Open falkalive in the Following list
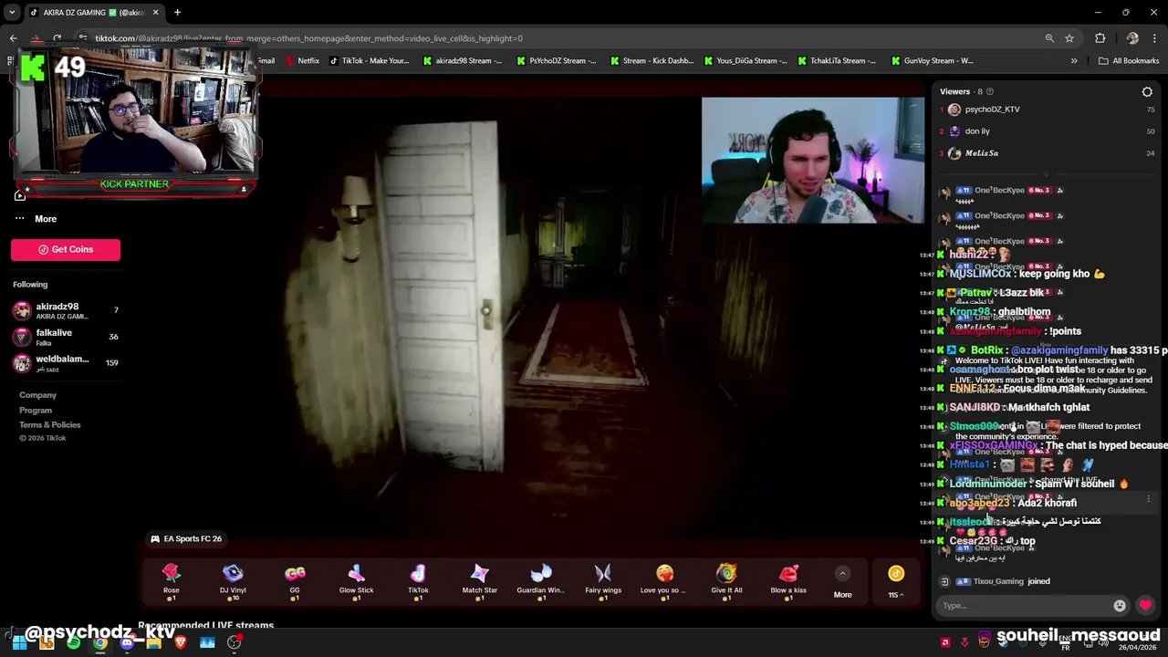This screenshot has height=657, width=1168. [64, 337]
